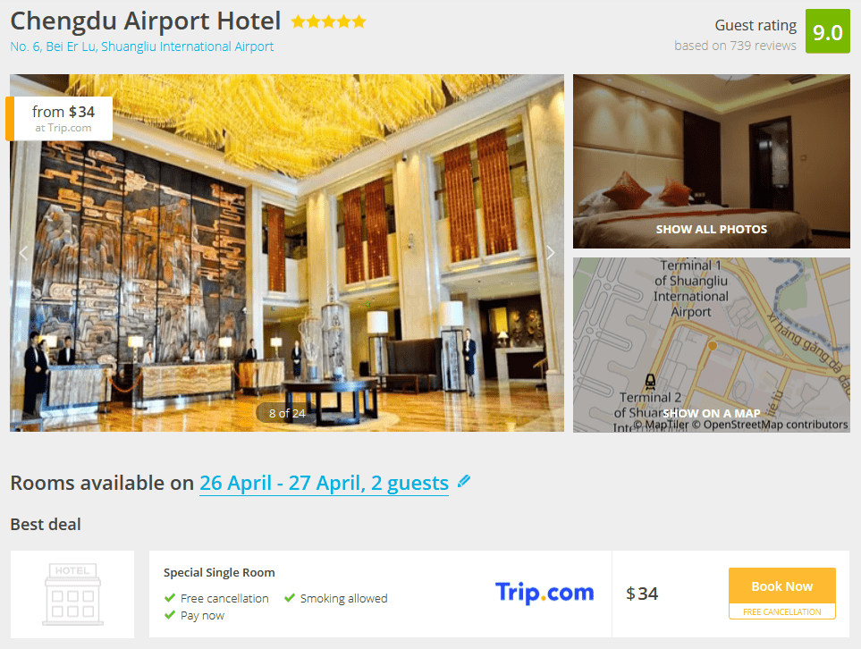The height and width of the screenshot is (649, 861).
Task: Click Book Now for Special Single Room
Action: tap(782, 586)
